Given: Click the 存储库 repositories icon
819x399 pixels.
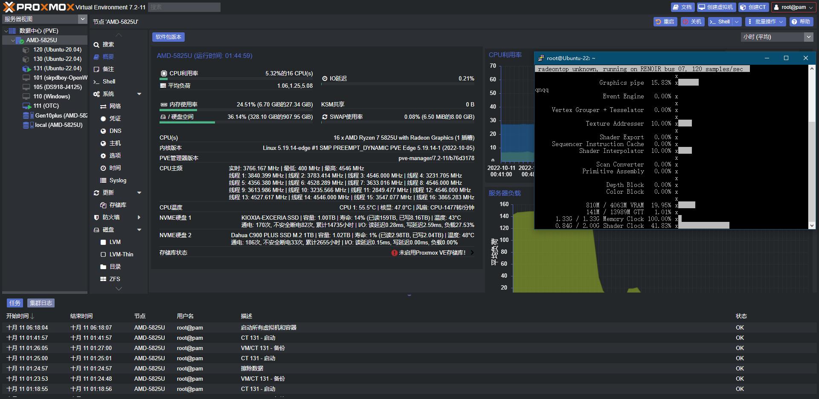Looking at the screenshot, I should [103, 205].
